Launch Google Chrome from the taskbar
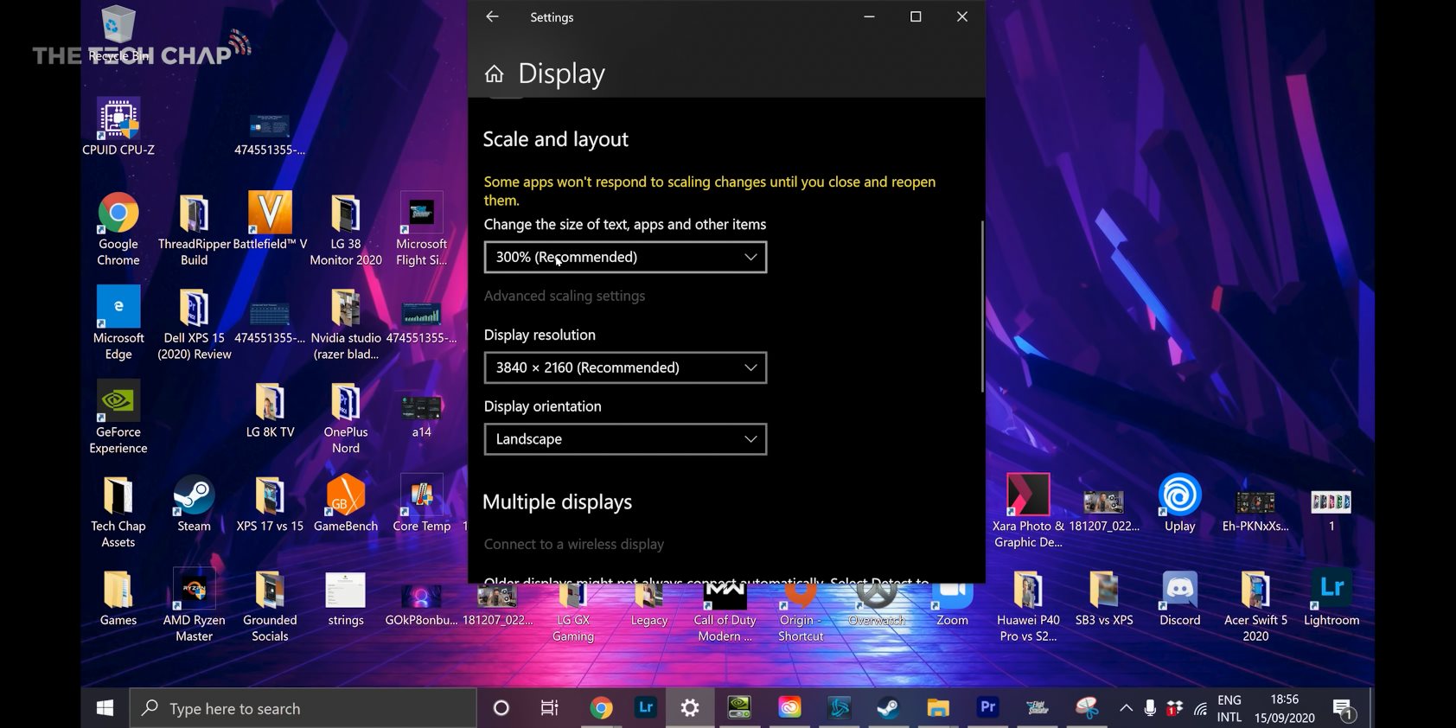This screenshot has height=728, width=1456. click(601, 709)
